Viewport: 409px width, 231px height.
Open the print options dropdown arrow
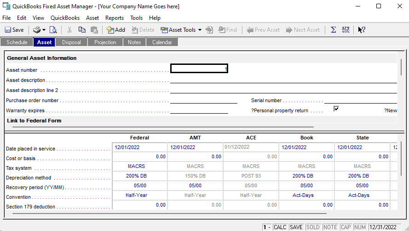tap(44, 30)
